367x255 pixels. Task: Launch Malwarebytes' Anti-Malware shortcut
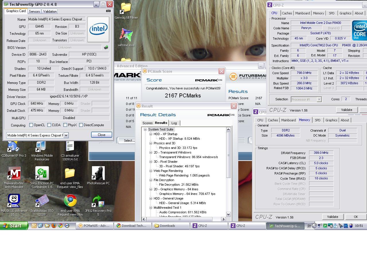(14, 177)
